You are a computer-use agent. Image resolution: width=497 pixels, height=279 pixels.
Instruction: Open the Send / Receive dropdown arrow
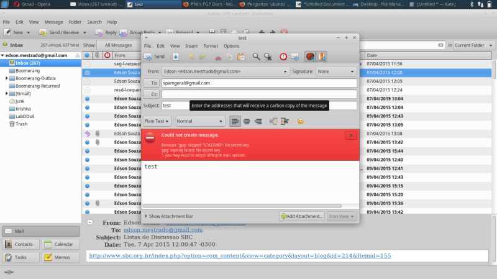pos(84,33)
